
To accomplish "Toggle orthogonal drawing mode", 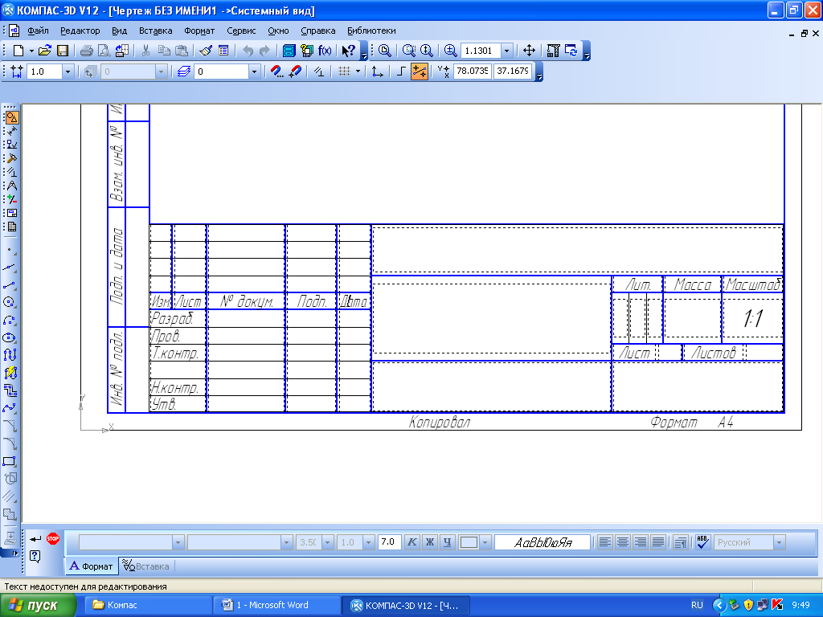I will [402, 72].
